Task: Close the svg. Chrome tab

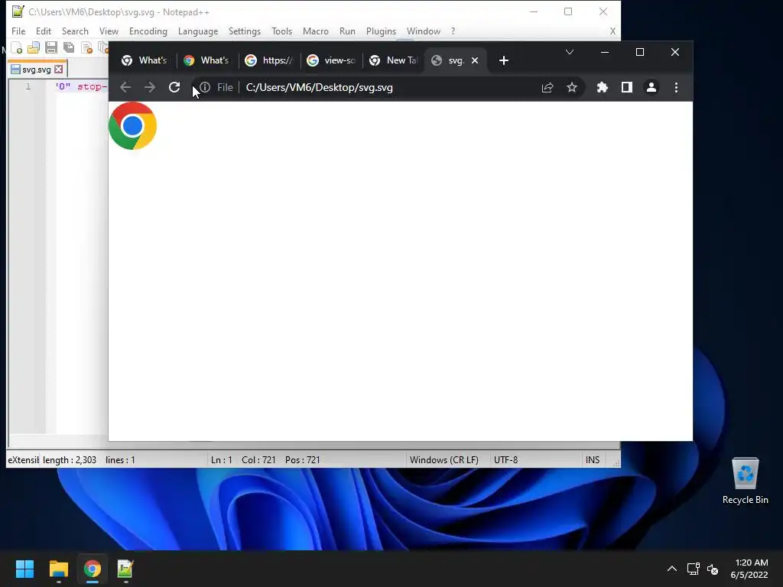Action: click(x=475, y=60)
